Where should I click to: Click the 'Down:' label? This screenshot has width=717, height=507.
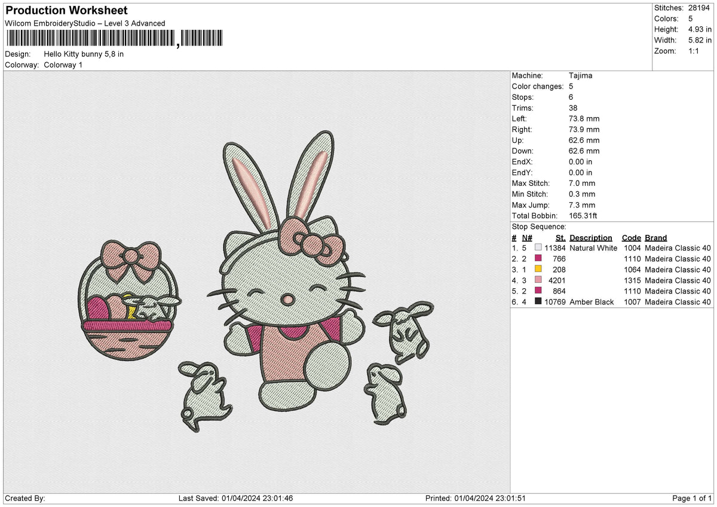(523, 151)
